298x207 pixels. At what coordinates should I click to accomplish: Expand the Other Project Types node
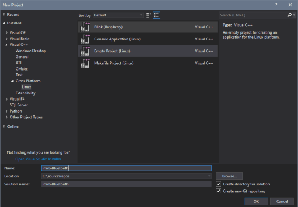7,117
